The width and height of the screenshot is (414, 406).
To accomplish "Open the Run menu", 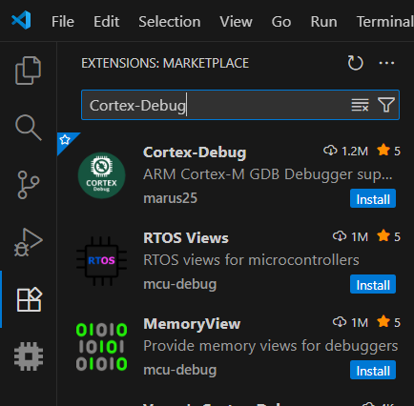I will [323, 22].
